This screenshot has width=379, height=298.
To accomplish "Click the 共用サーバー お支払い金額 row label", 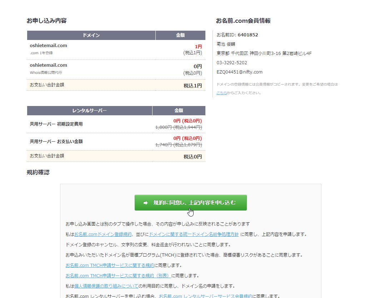I will pos(56,142).
